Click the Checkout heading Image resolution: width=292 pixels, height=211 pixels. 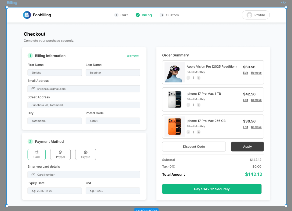pyautogui.click(x=35, y=34)
